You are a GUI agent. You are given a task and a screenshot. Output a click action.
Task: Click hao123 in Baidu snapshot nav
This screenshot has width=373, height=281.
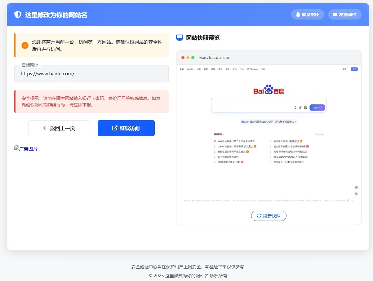[x=190, y=69]
